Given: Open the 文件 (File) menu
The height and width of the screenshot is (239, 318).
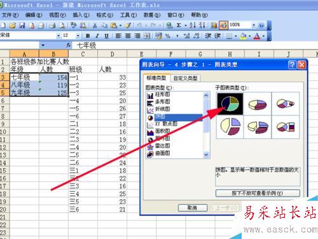Looking at the screenshot, I should [10, 15].
